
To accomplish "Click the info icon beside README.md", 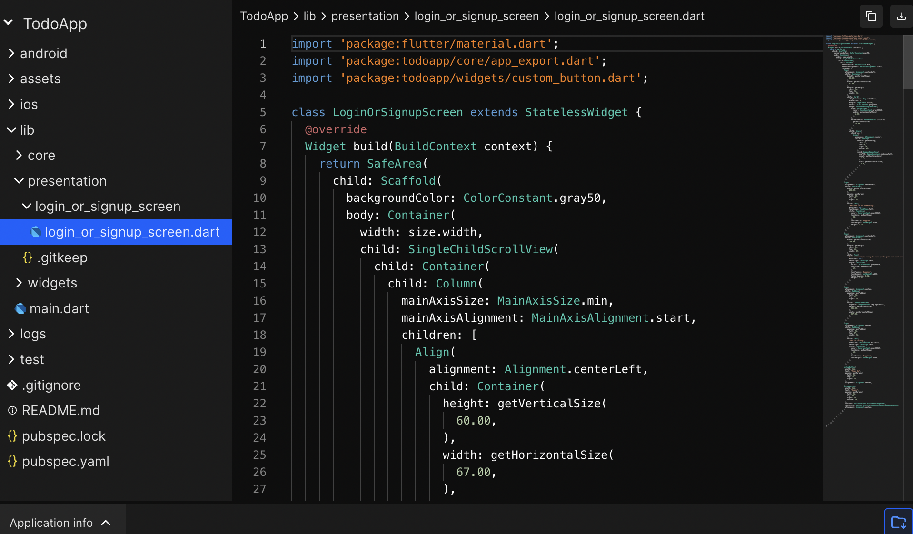I will (x=12, y=410).
